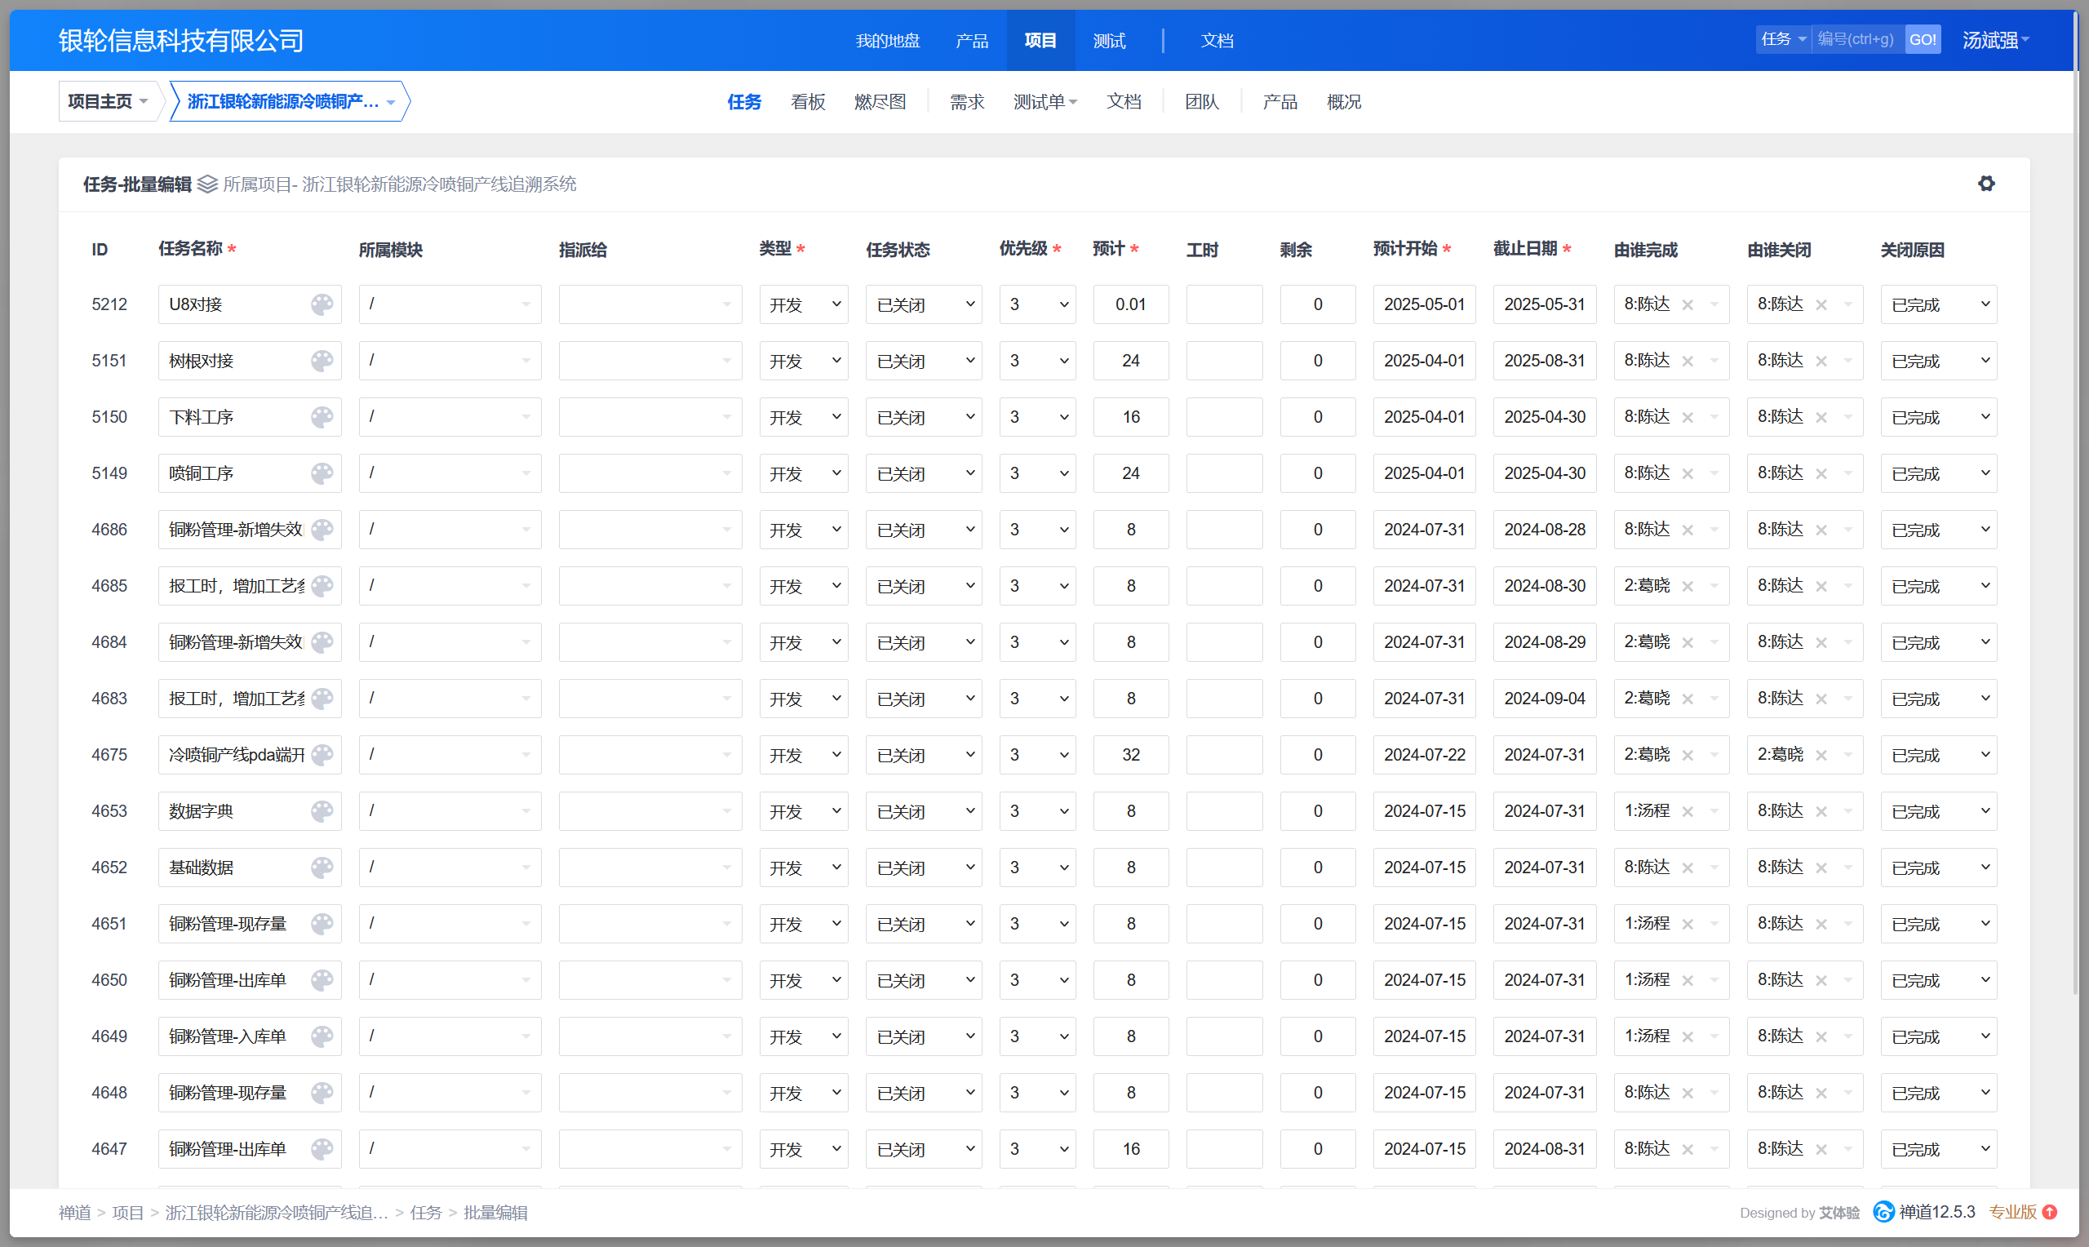2089x1247 pixels.
Task: Click color palette icon for U8对接 task
Action: [x=322, y=304]
